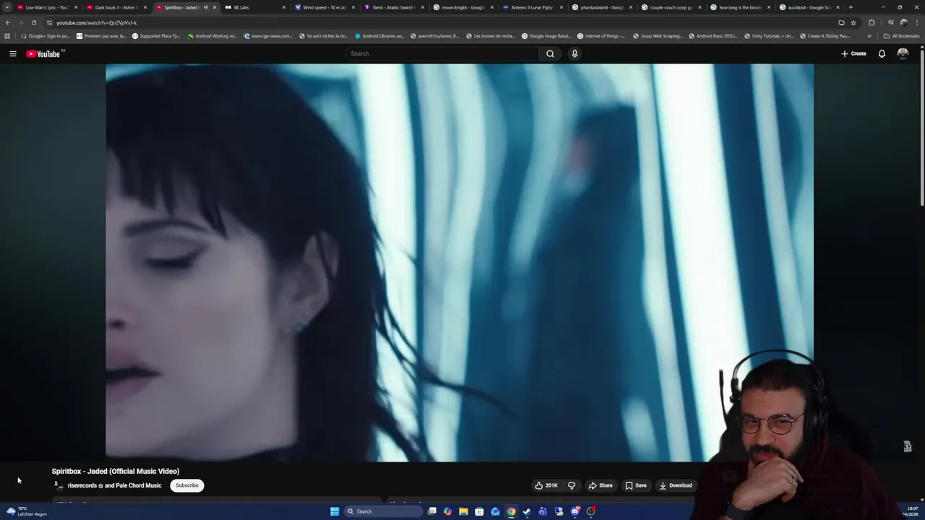Close the Spiritbox - Jaded tab

pyautogui.click(x=215, y=7)
